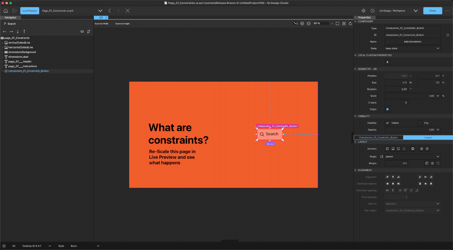Switch to the Layout tab in Properties
Viewport: 453px width, 250px height.
[x=428, y=138]
